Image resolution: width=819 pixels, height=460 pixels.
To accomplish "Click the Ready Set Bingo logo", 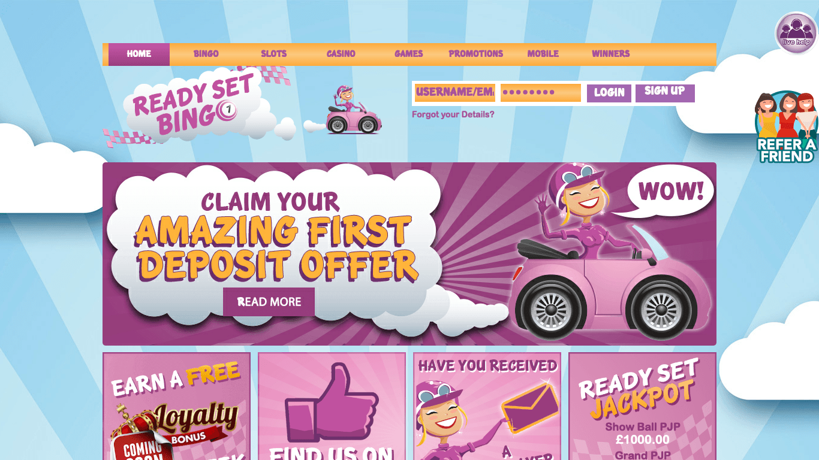I will (194, 107).
